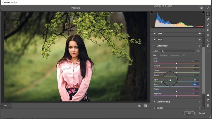
Task: Open the Presets overlapping circles icon
Action: pos(208,46)
